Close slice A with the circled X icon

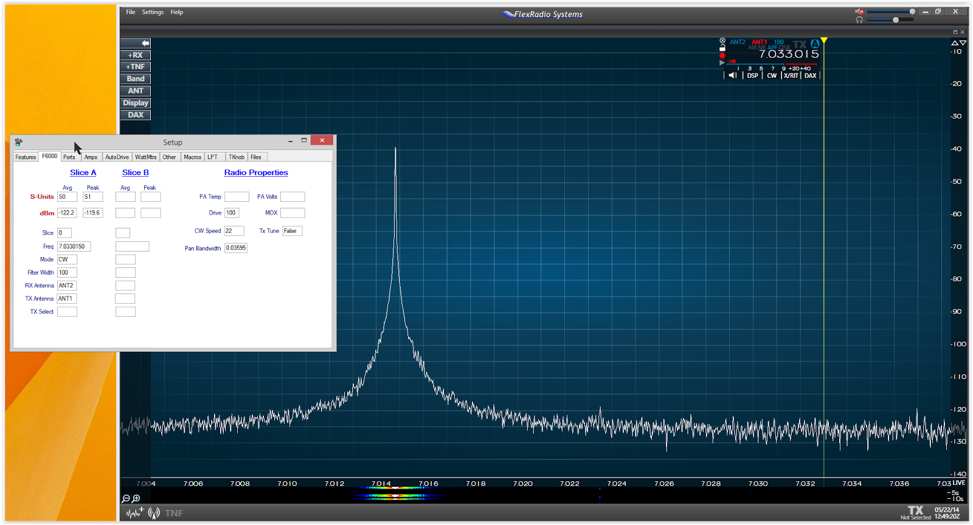point(722,40)
